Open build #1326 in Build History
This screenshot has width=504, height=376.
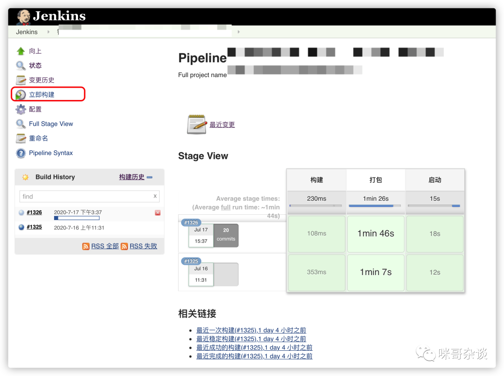(34, 212)
